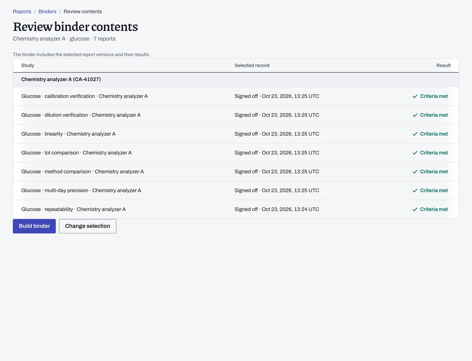Select 'Glucose · lot comparison · Chemistry analyzer A'

[77, 153]
